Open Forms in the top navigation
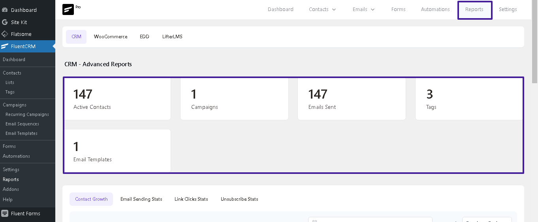Screen dimensions: 538x222 [x=398, y=9]
